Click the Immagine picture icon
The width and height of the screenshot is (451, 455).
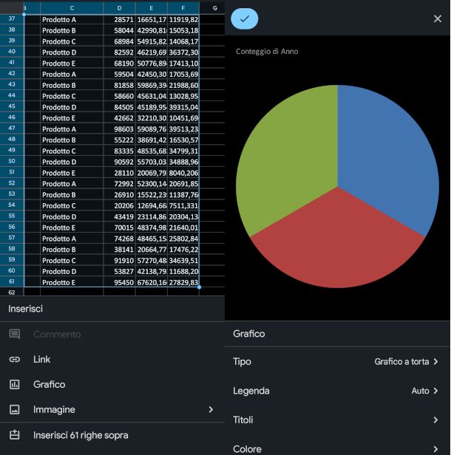click(15, 409)
